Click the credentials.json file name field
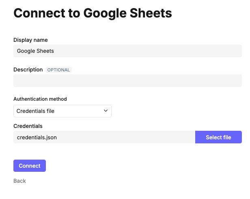250x199 pixels. (104, 137)
